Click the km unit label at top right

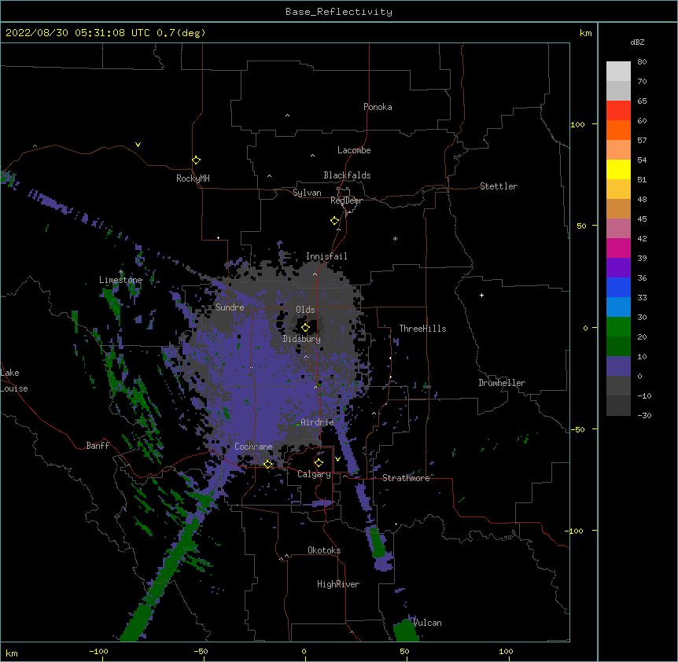[x=585, y=33]
